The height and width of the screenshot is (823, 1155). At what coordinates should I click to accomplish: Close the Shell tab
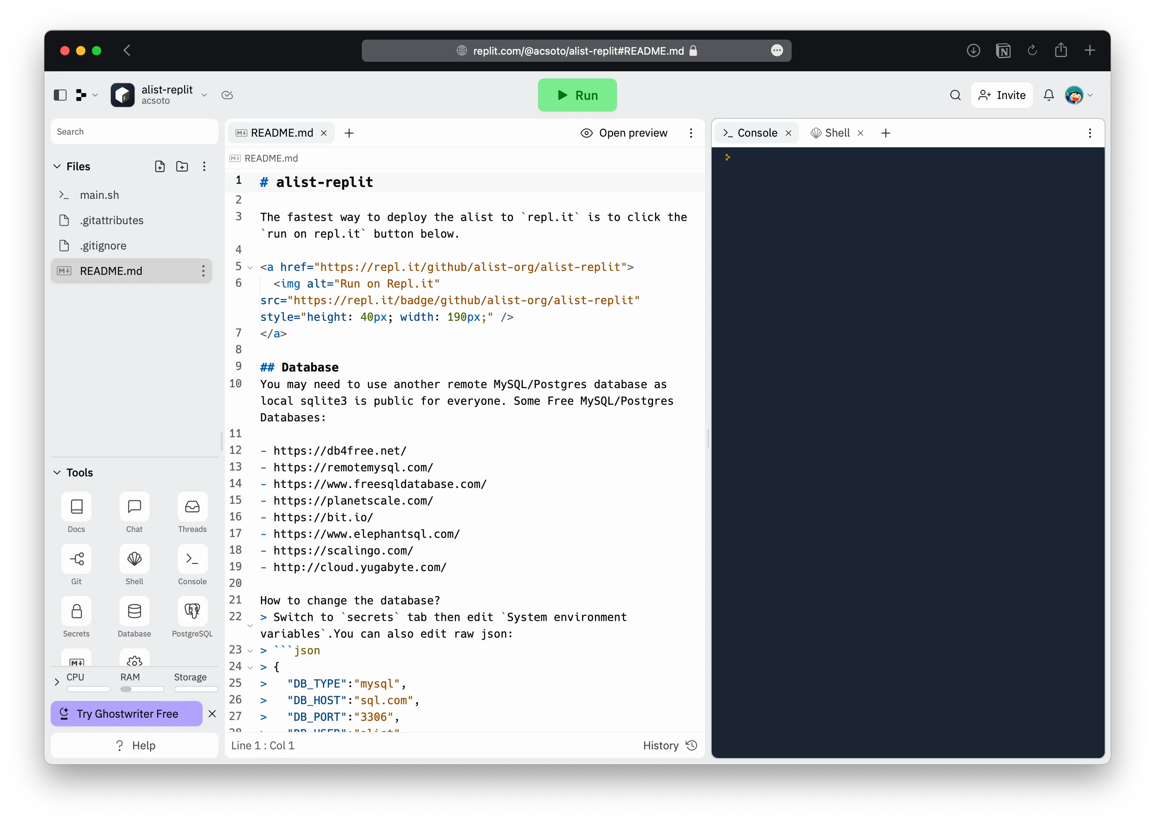click(860, 133)
